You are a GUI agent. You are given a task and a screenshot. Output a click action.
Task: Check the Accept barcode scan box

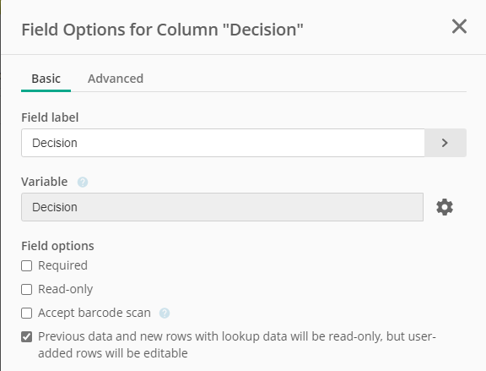point(27,313)
